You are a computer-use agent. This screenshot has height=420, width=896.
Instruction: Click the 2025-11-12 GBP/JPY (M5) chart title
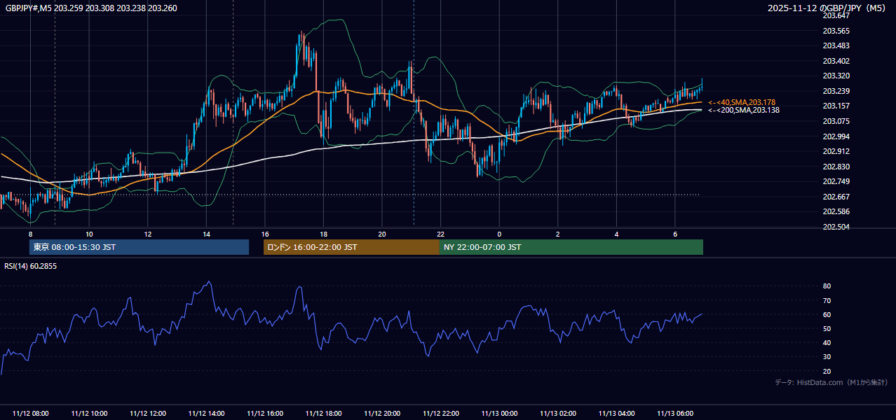click(828, 8)
